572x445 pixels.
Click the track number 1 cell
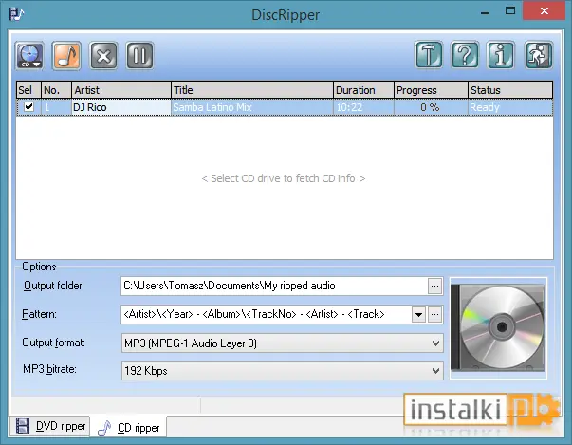(56, 107)
